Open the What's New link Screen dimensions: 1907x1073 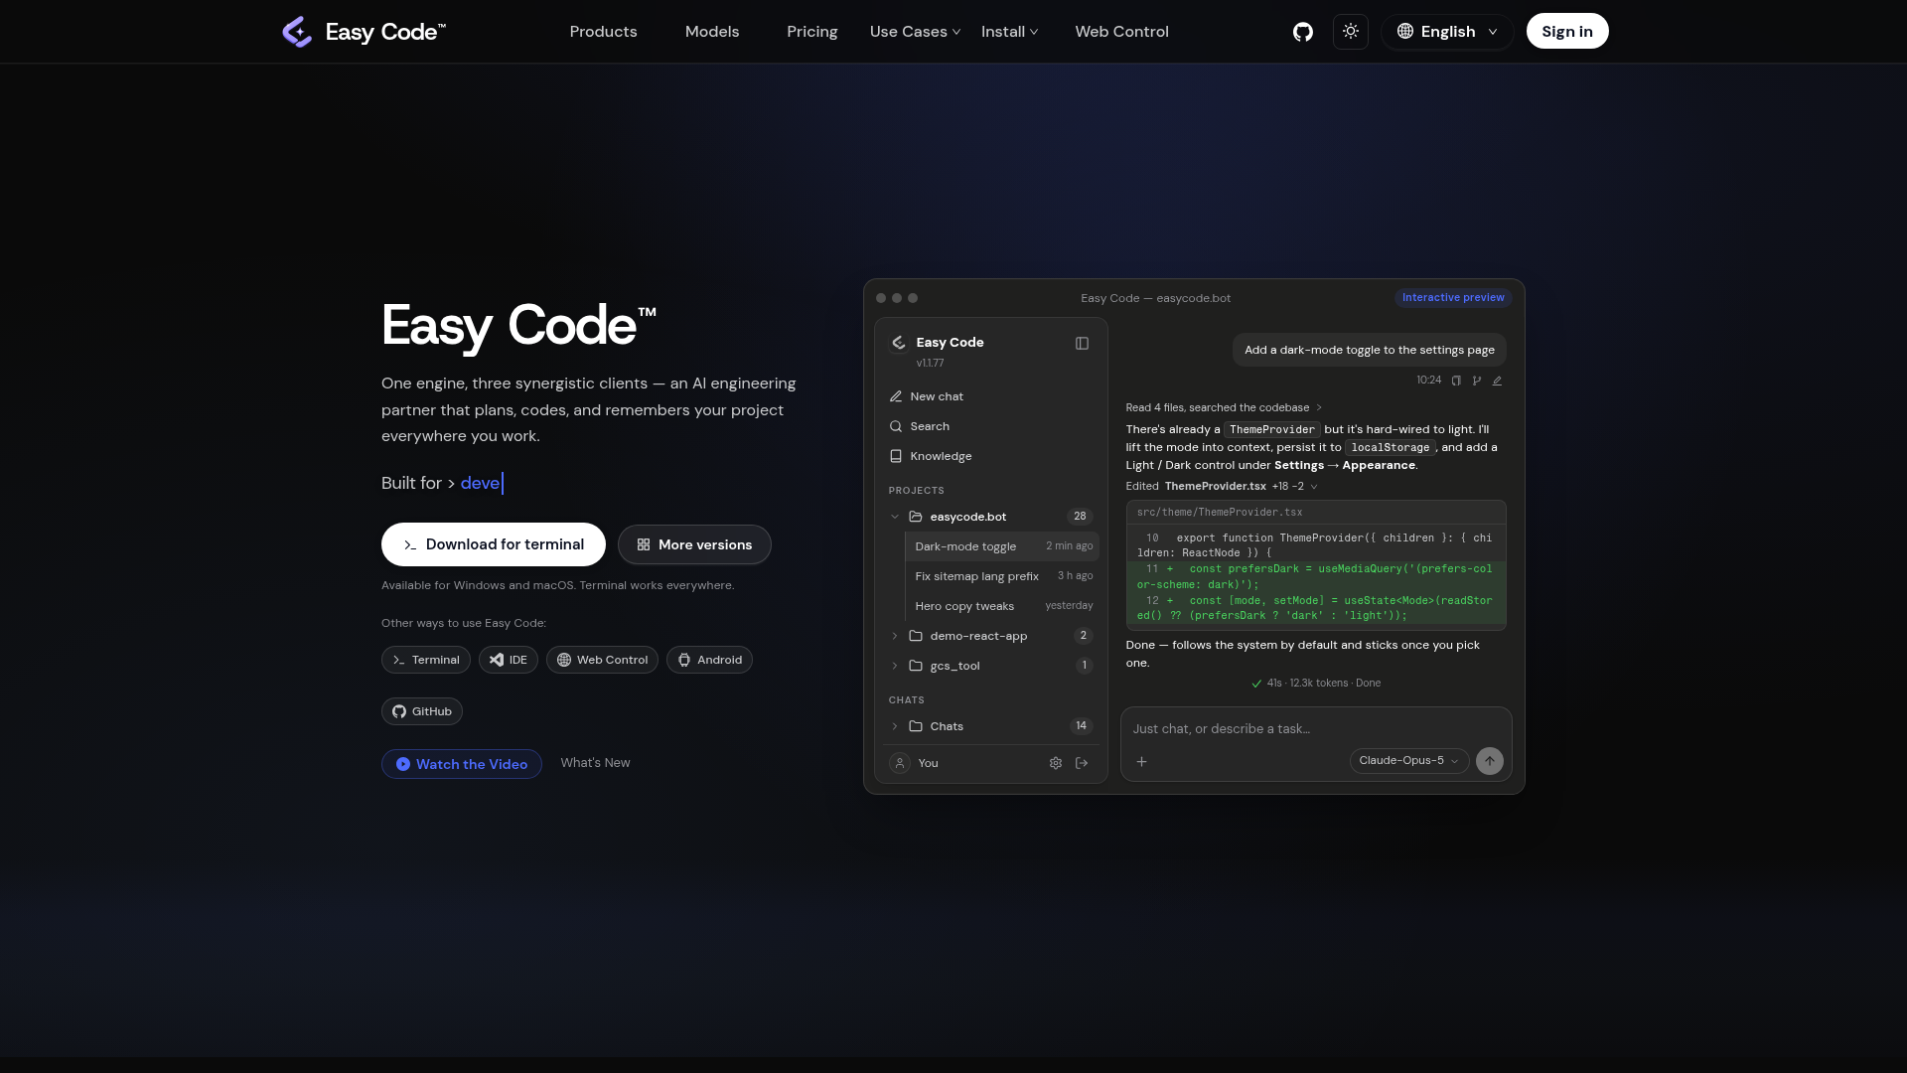coord(595,763)
